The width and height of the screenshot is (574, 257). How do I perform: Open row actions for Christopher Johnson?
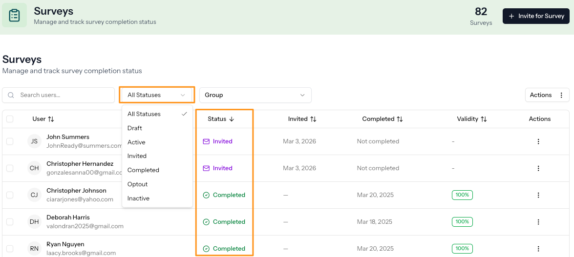[538, 195]
